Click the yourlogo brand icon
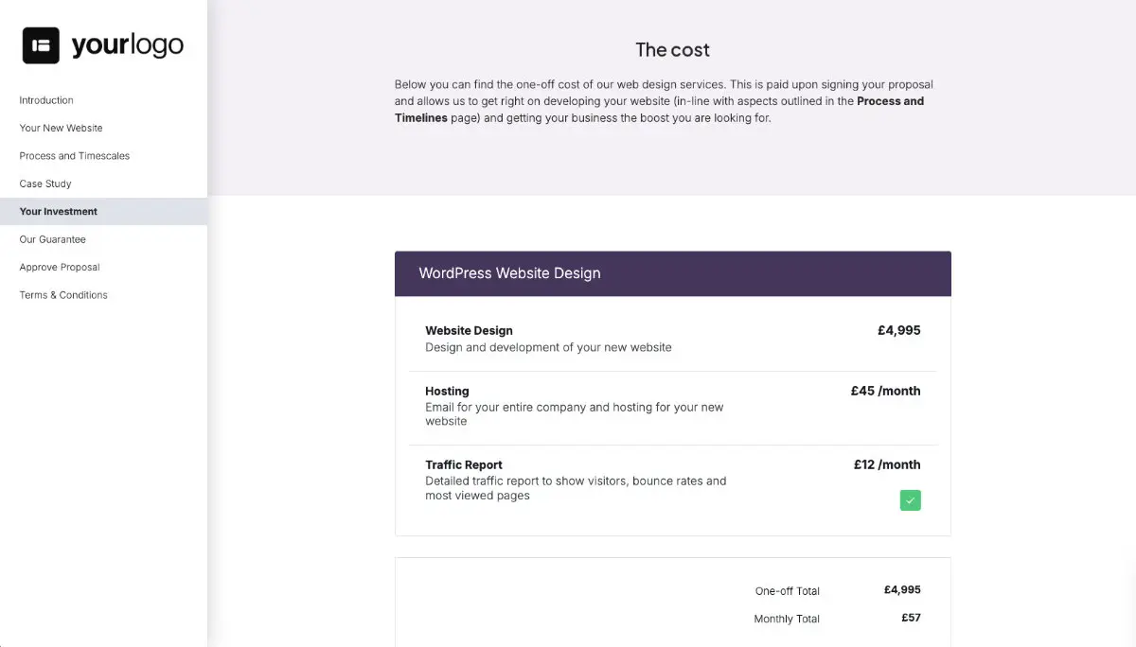Viewport: 1136px width, 647px height. coord(39,44)
